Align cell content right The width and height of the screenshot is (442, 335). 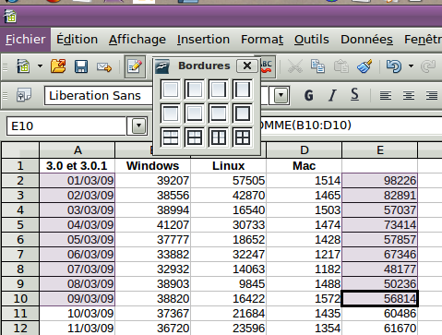click(432, 96)
